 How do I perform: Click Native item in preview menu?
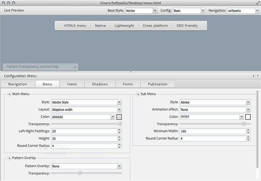point(100,26)
